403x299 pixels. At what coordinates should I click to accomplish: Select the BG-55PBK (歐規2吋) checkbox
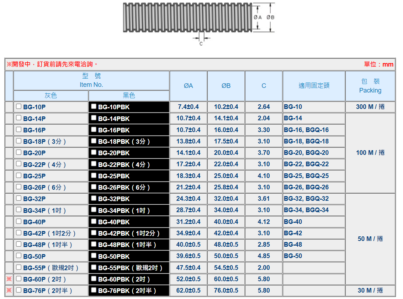94,267
